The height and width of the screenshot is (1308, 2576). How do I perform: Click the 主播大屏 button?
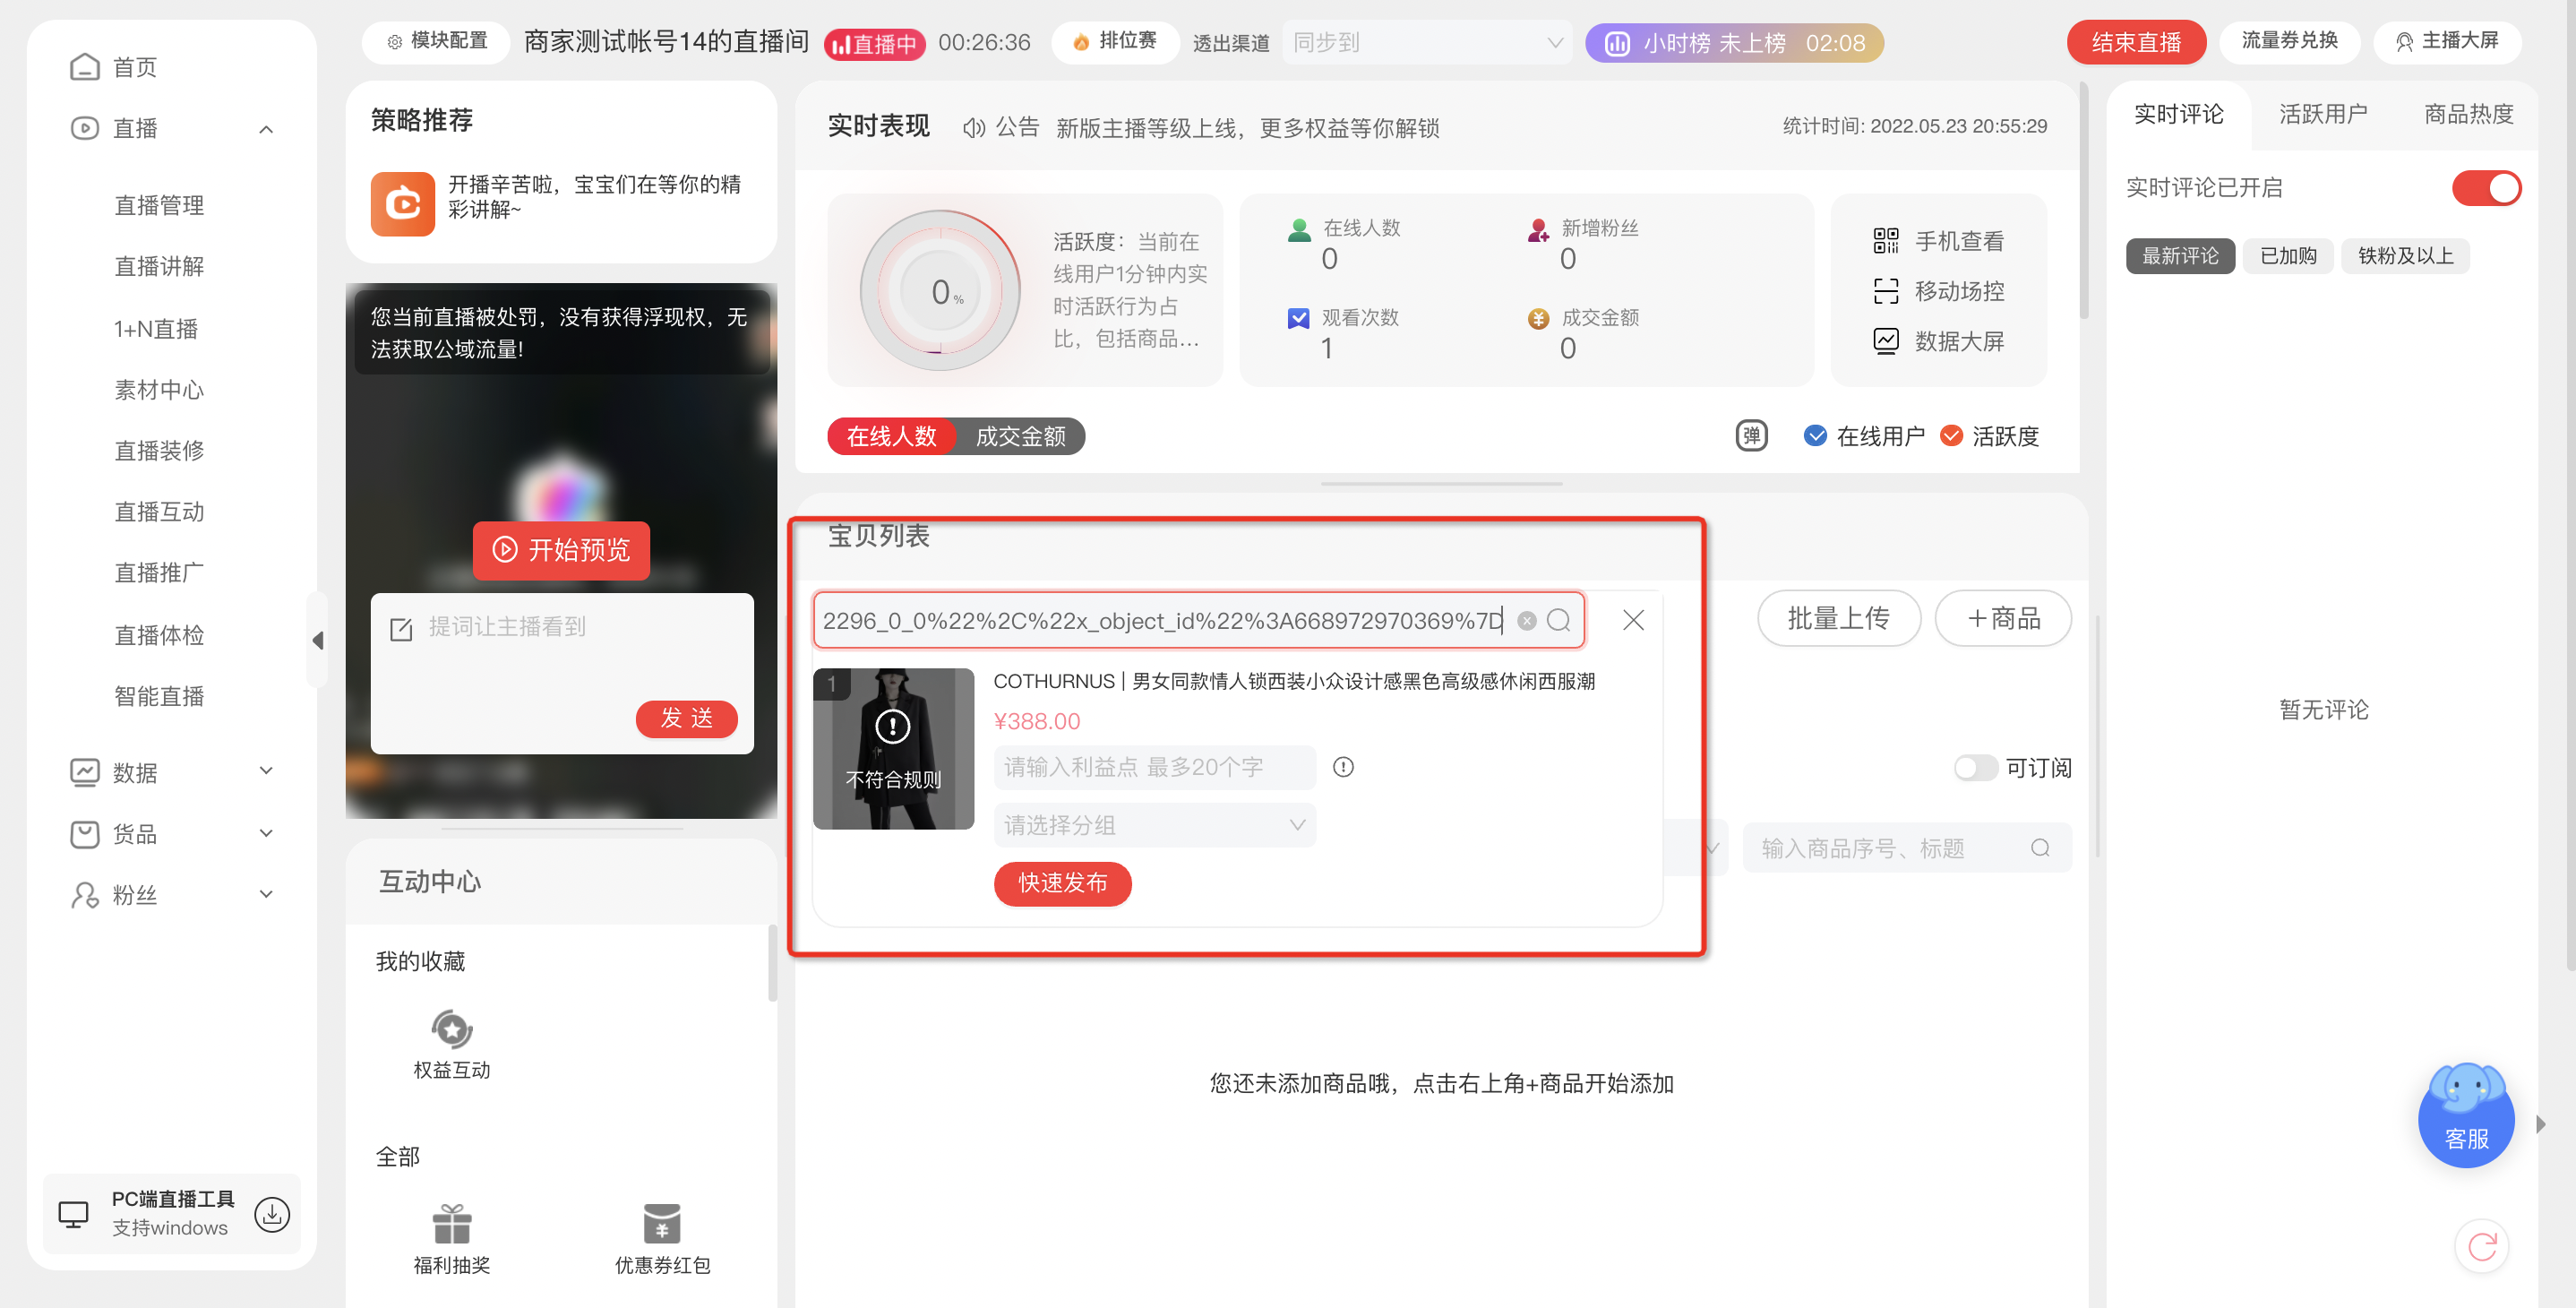pyautogui.click(x=2446, y=41)
